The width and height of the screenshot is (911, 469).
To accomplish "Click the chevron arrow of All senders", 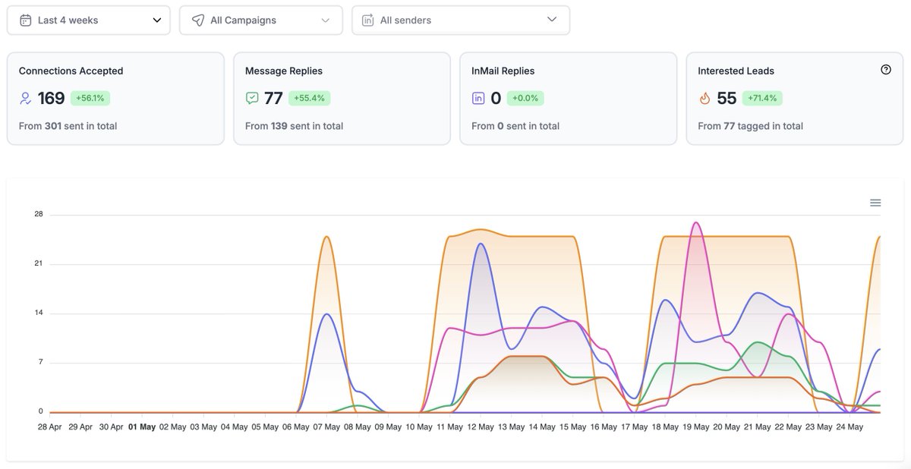I will click(x=552, y=20).
